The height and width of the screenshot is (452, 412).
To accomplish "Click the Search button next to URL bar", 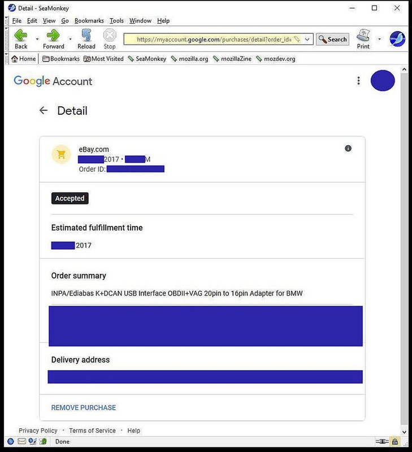I will tap(333, 39).
